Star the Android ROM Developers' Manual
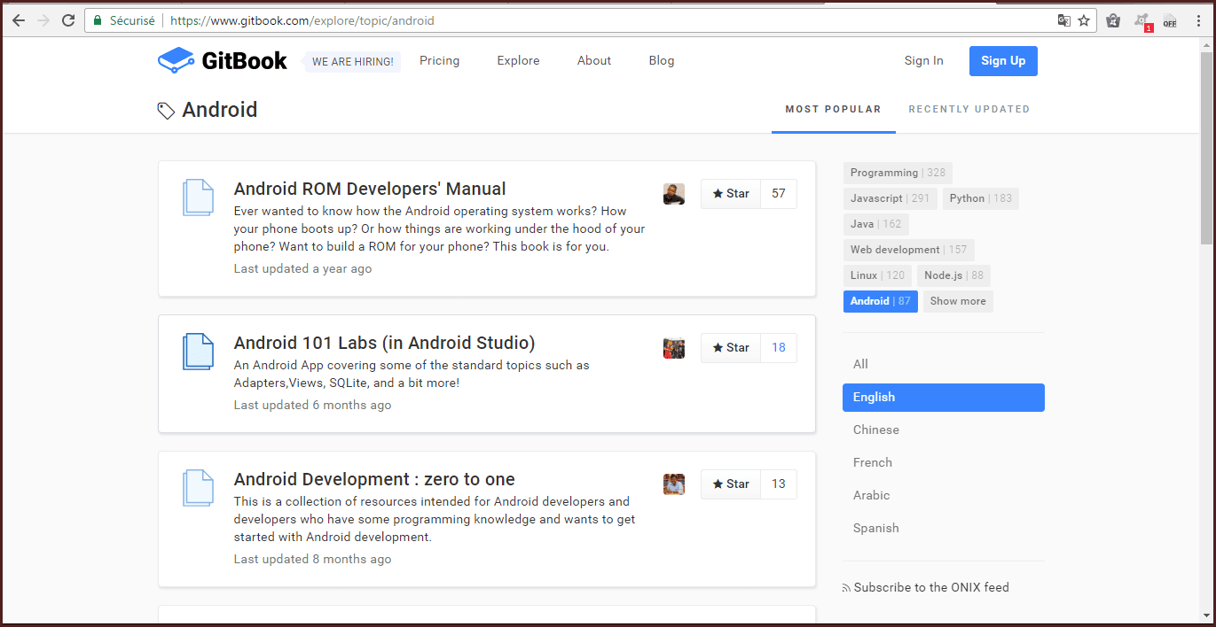 [x=731, y=194]
